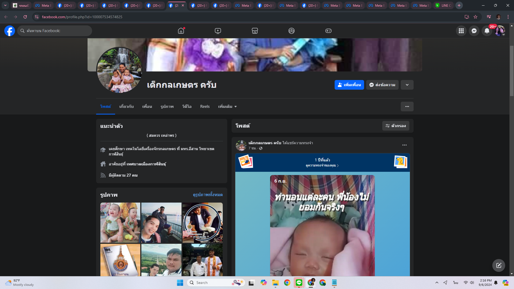Open the Gaming controller icon
Image resolution: width=514 pixels, height=289 pixels.
328,31
